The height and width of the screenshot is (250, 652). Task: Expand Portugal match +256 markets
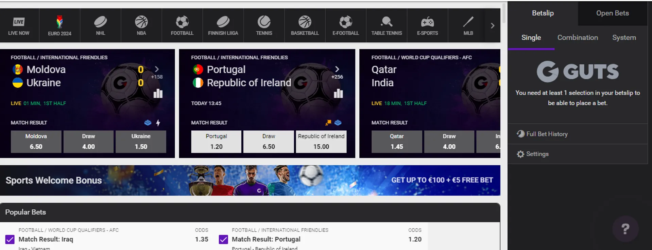tap(337, 72)
